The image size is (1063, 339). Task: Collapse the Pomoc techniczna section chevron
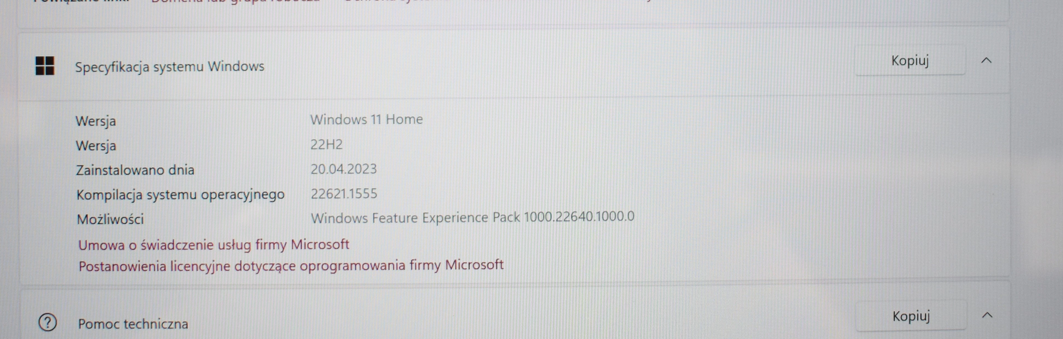987,316
